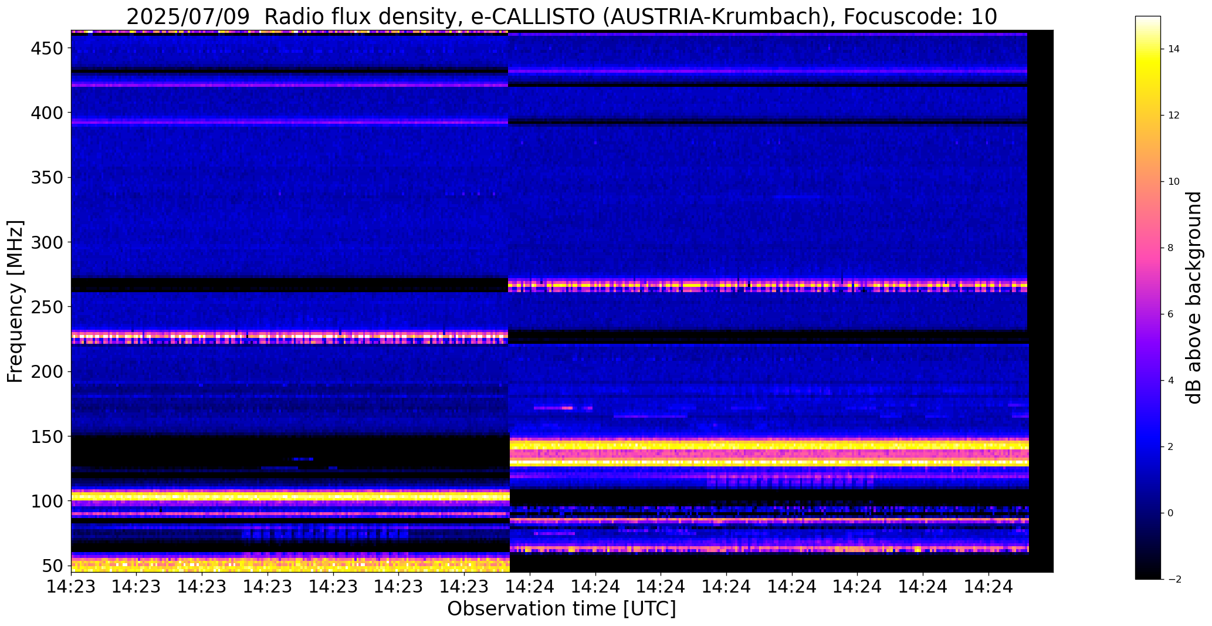1212x626 pixels.
Task: Click the colorbar tick label 0
Action: pyautogui.click(x=1171, y=513)
